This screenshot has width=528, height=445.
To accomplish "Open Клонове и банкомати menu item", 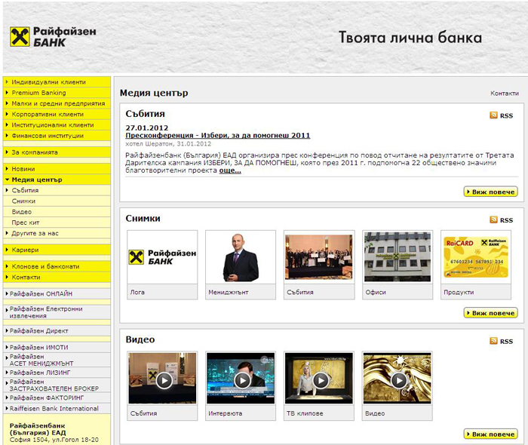I will (57, 266).
